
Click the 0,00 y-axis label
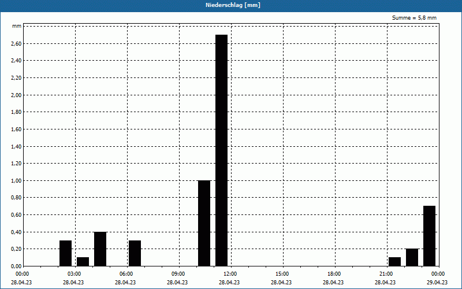(16, 266)
